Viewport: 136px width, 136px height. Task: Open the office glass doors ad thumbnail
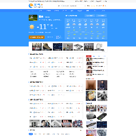(x=34, y=124)
